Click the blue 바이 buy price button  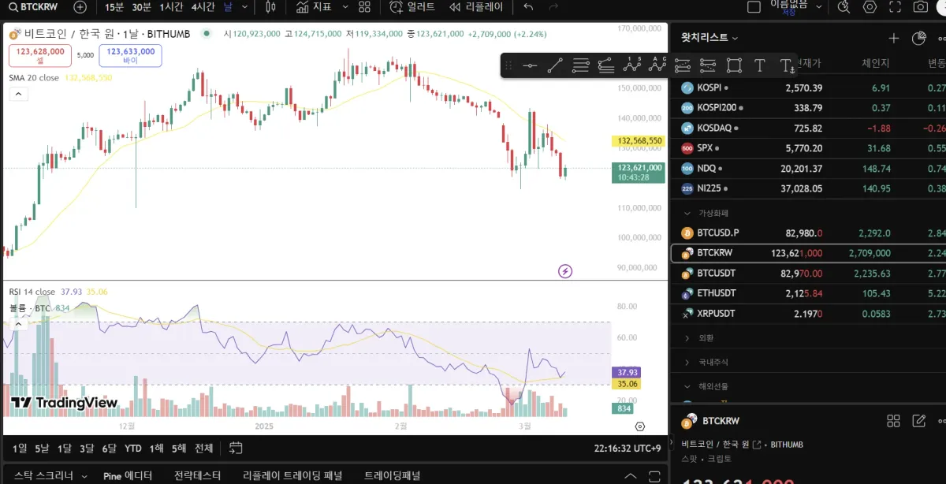pyautogui.click(x=131, y=55)
